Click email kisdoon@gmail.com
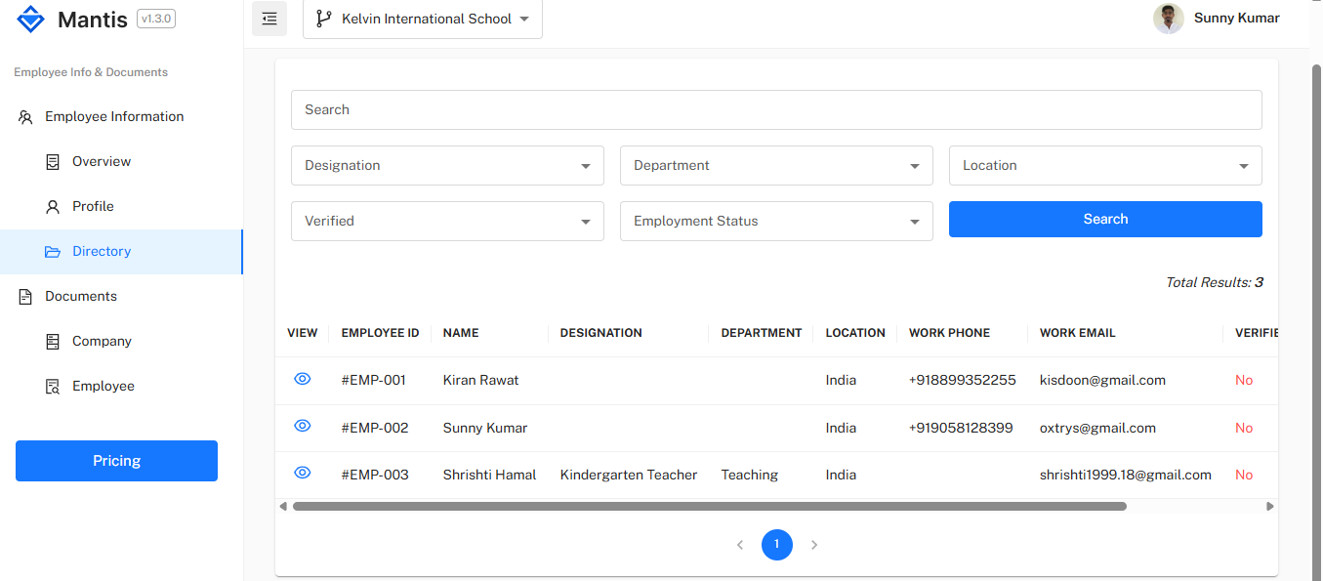 (1102, 380)
